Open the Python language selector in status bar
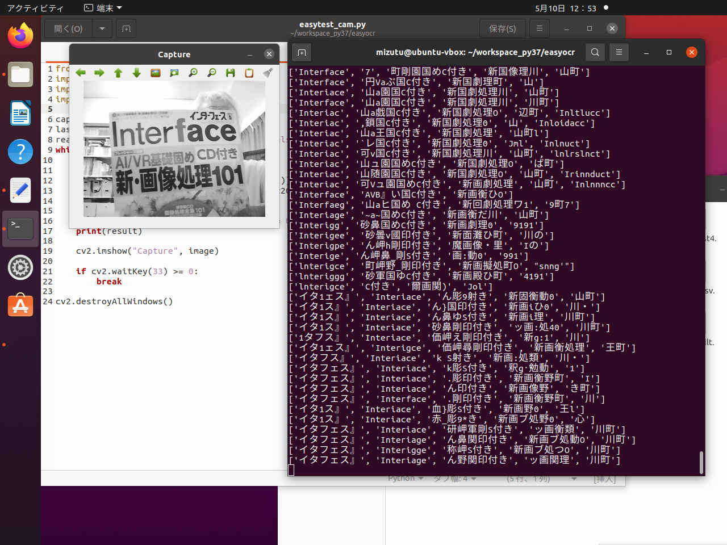727x545 pixels. click(x=406, y=479)
